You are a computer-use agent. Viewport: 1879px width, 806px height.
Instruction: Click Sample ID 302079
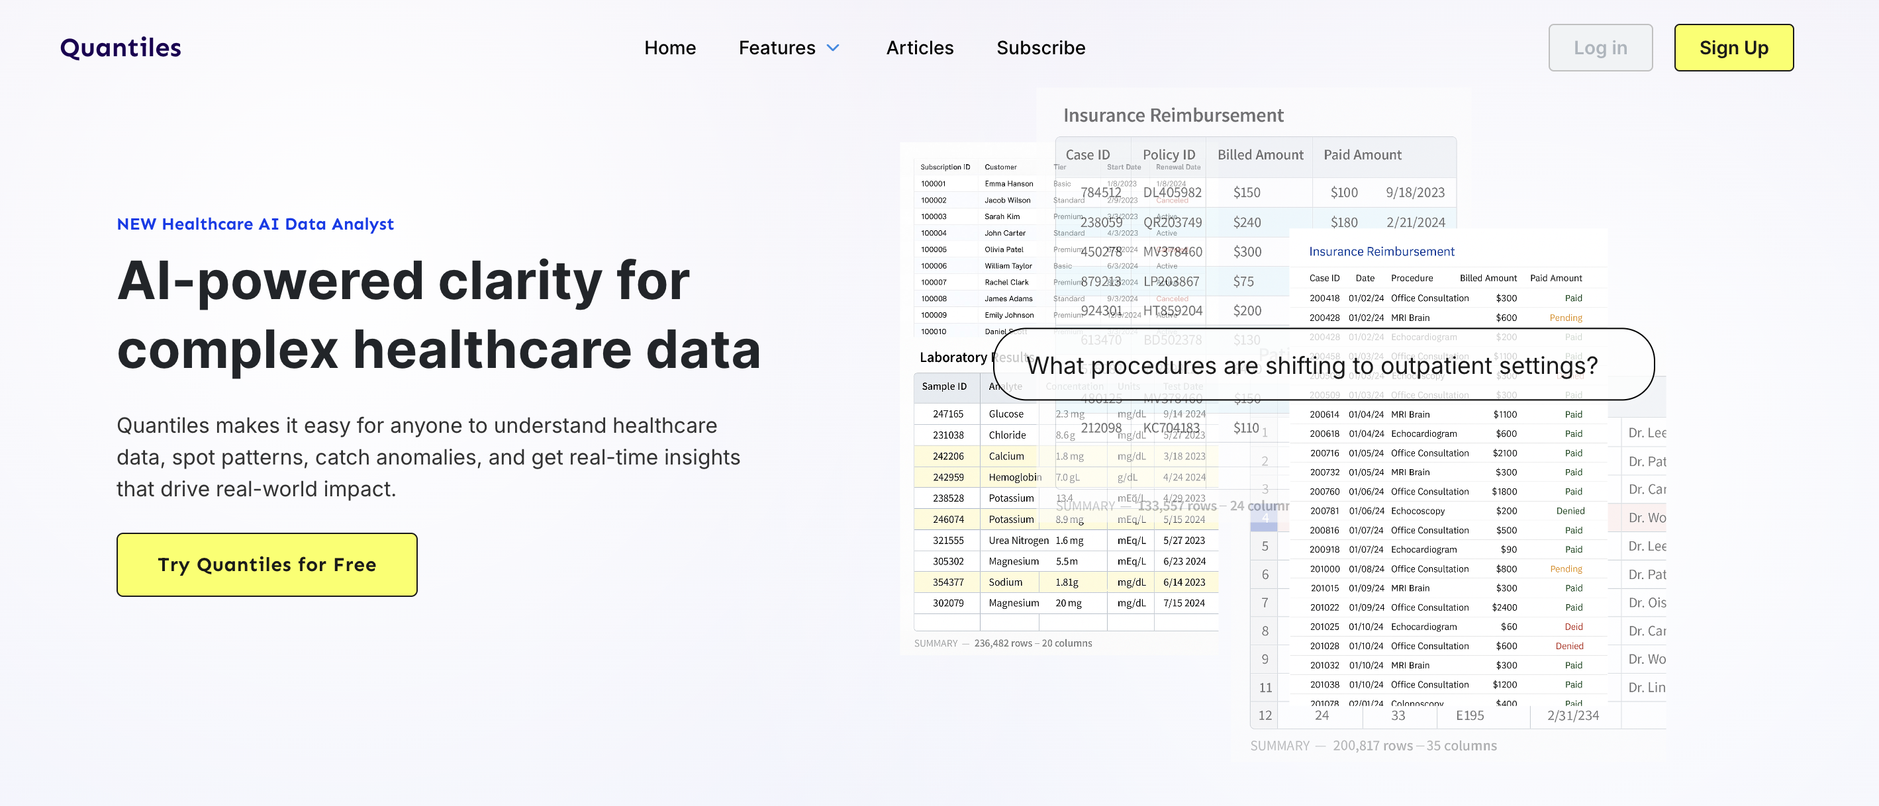(947, 604)
